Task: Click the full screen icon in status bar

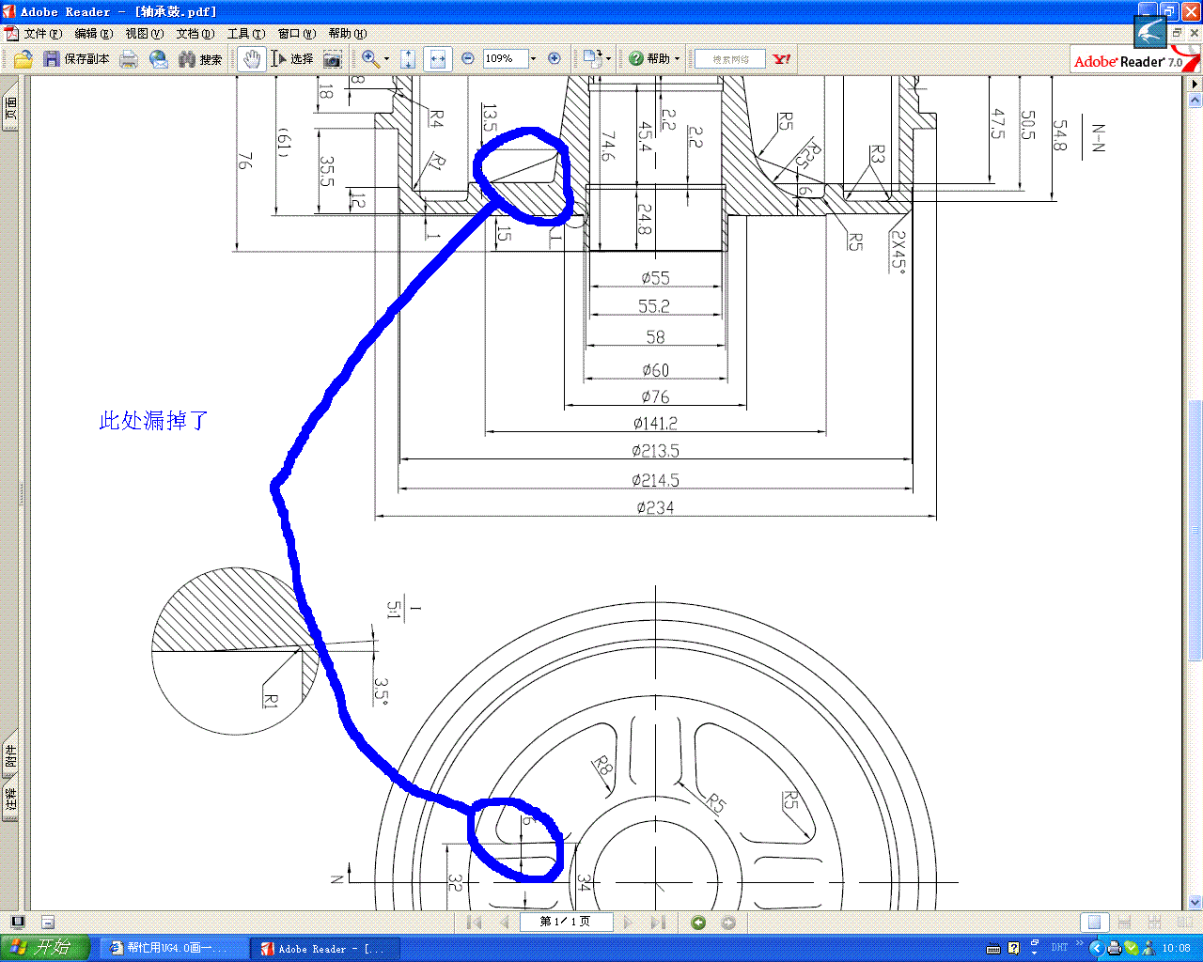Action: [x=18, y=923]
